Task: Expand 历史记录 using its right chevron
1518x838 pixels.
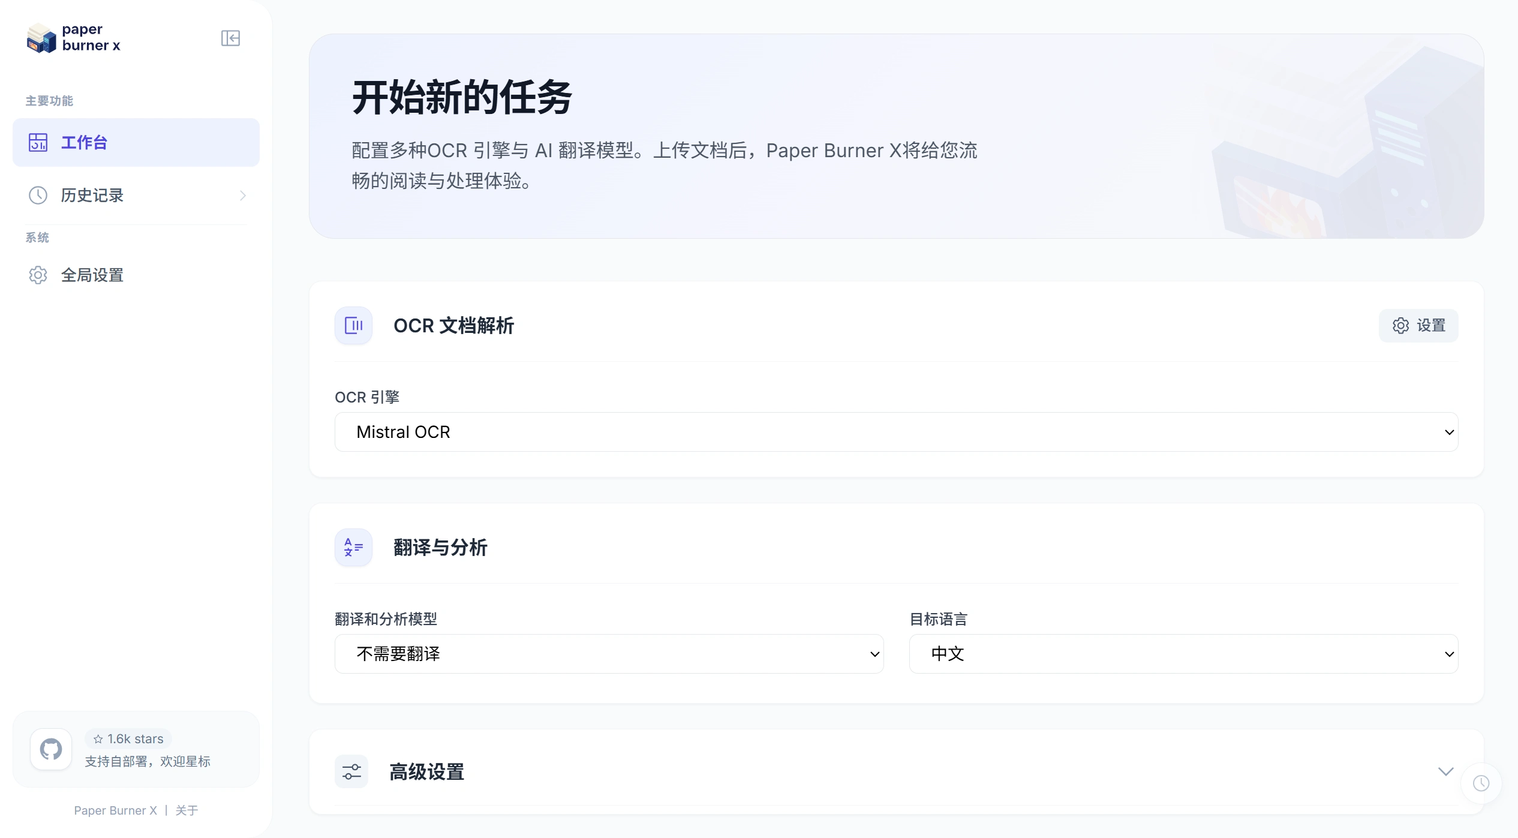Action: tap(242, 195)
